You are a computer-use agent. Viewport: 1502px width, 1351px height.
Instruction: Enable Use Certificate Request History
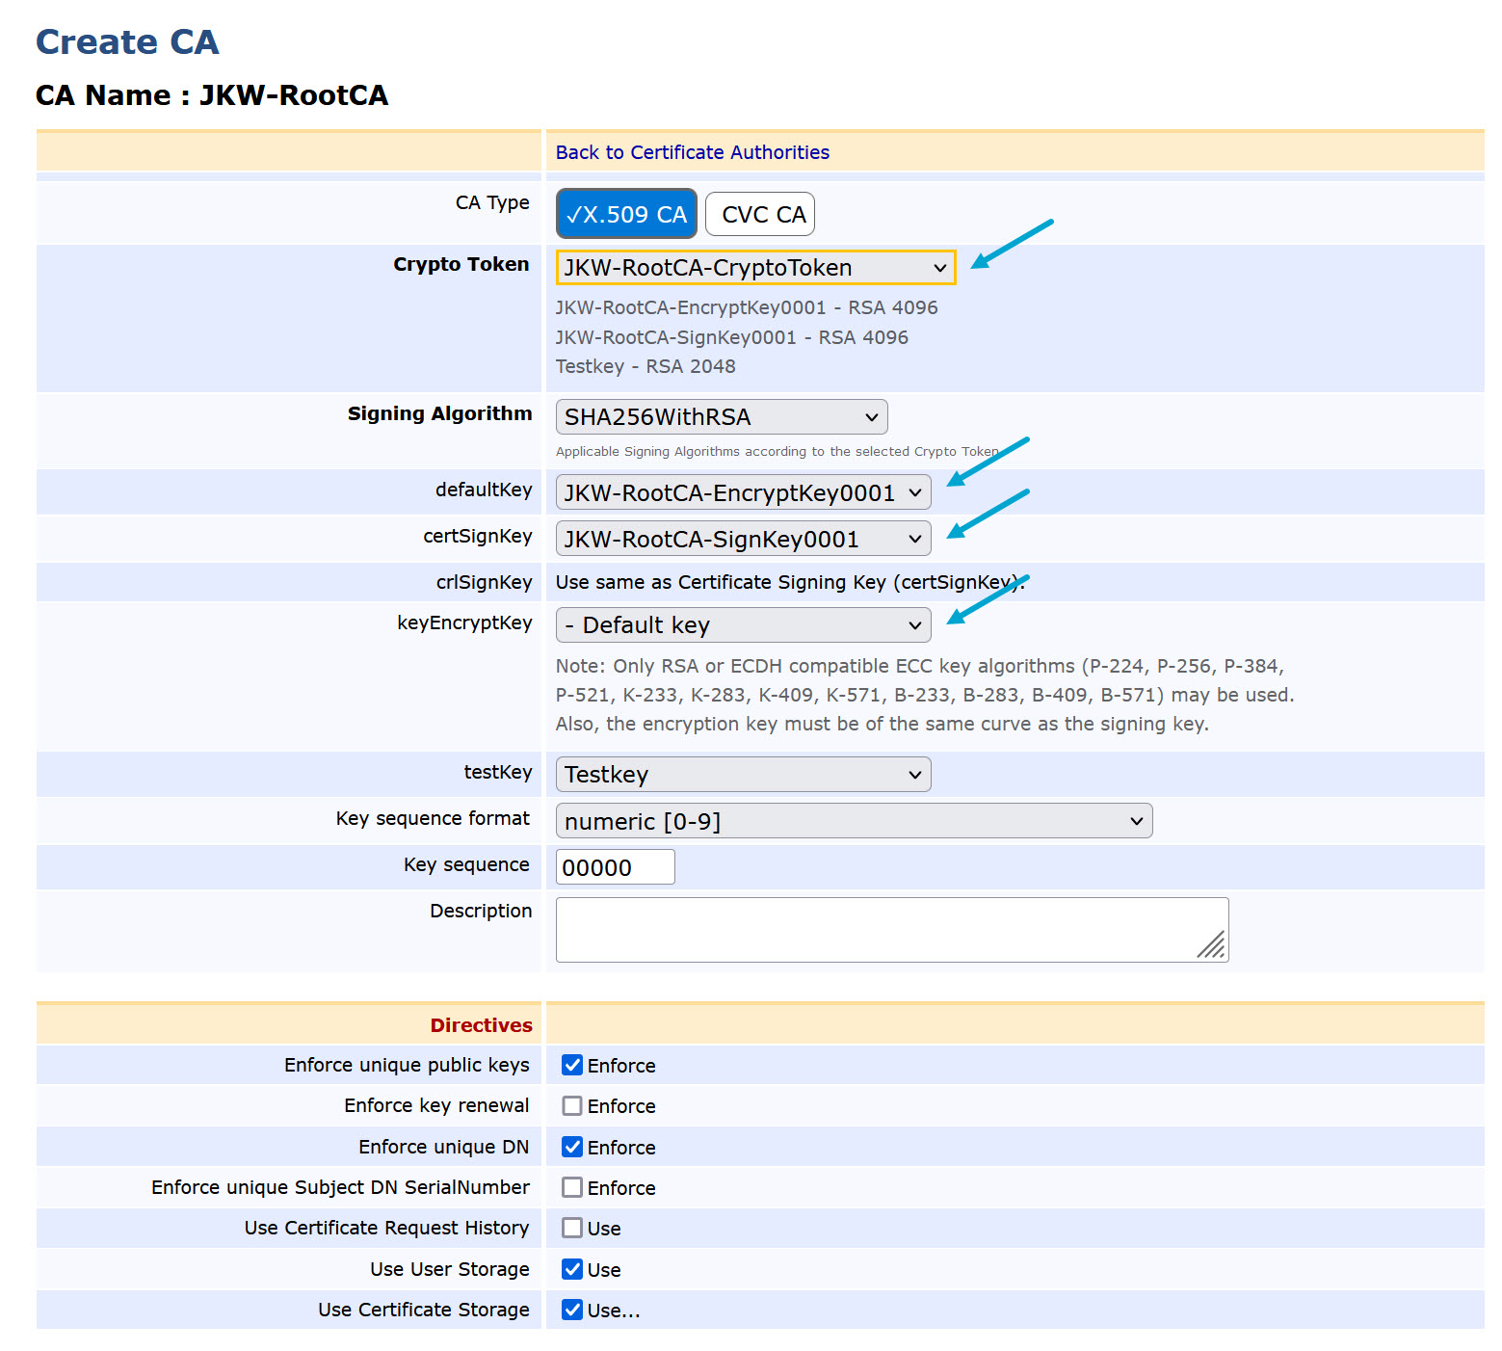[x=572, y=1228]
